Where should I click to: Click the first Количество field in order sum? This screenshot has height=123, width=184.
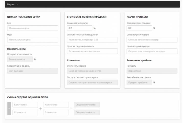pos(25,105)
